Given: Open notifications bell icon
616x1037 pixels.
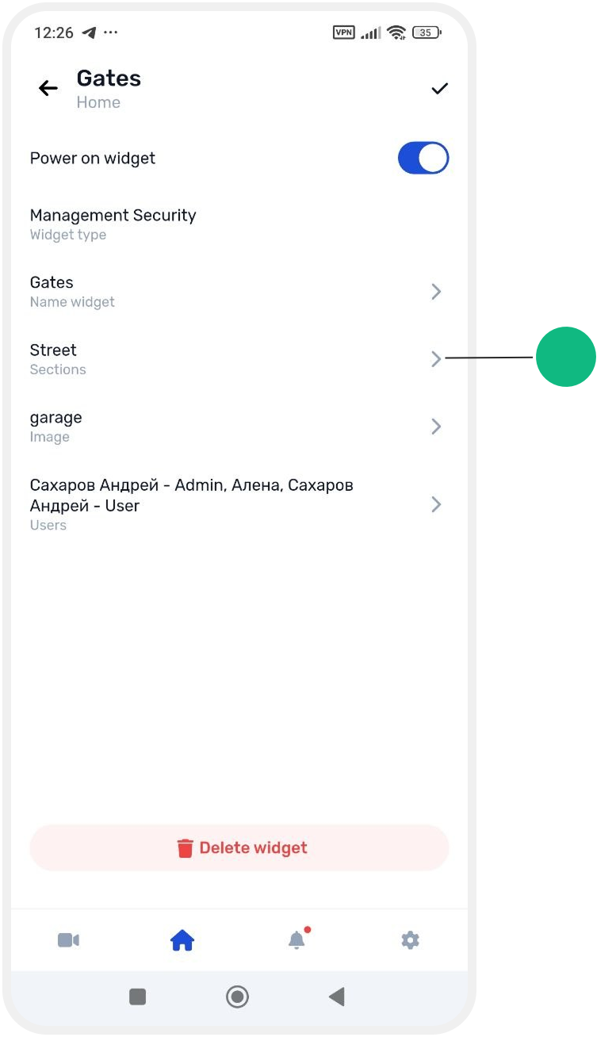Looking at the screenshot, I should 297,939.
